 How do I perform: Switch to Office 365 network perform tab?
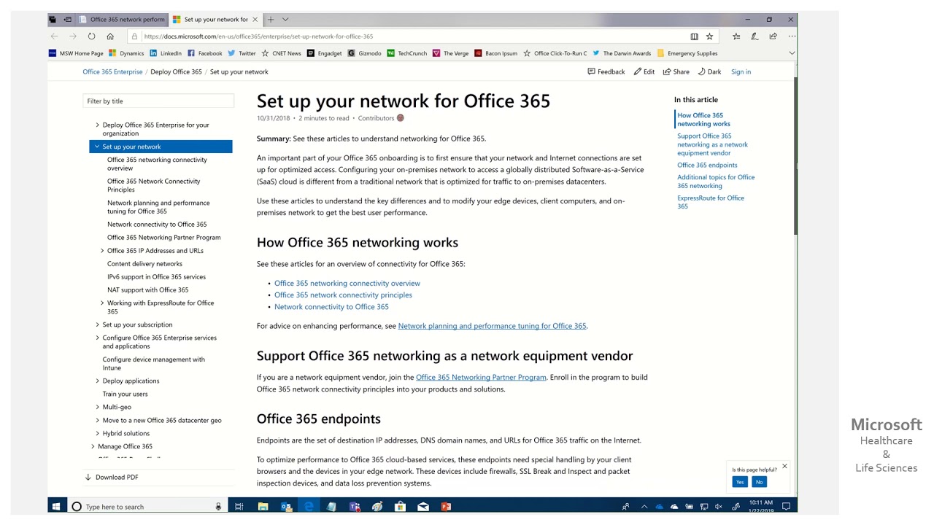[122, 19]
